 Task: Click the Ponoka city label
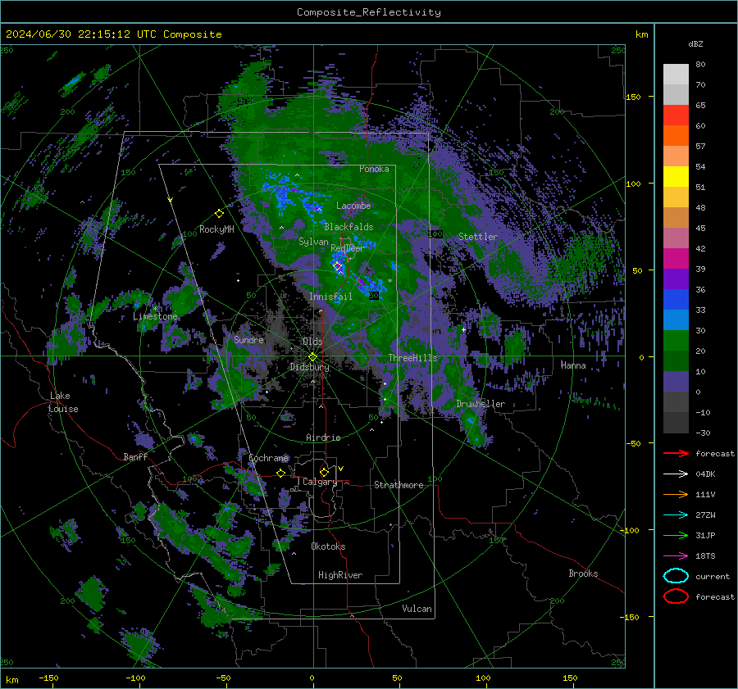pyautogui.click(x=374, y=169)
